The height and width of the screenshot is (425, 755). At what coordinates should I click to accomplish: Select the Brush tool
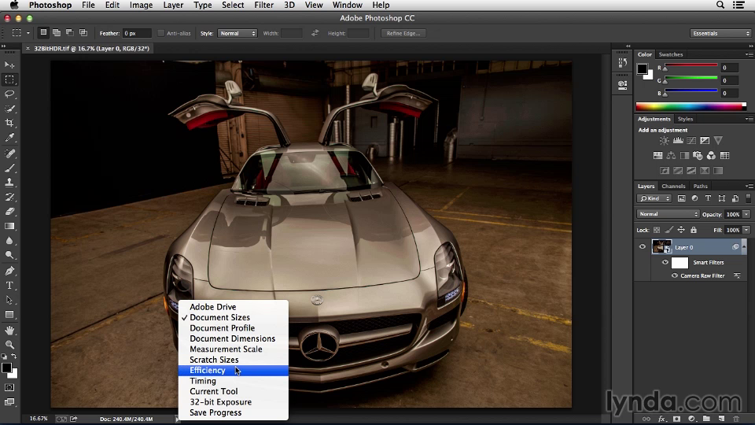(x=9, y=168)
